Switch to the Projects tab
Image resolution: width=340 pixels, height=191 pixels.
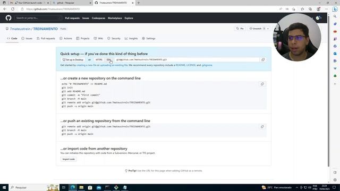(83, 39)
